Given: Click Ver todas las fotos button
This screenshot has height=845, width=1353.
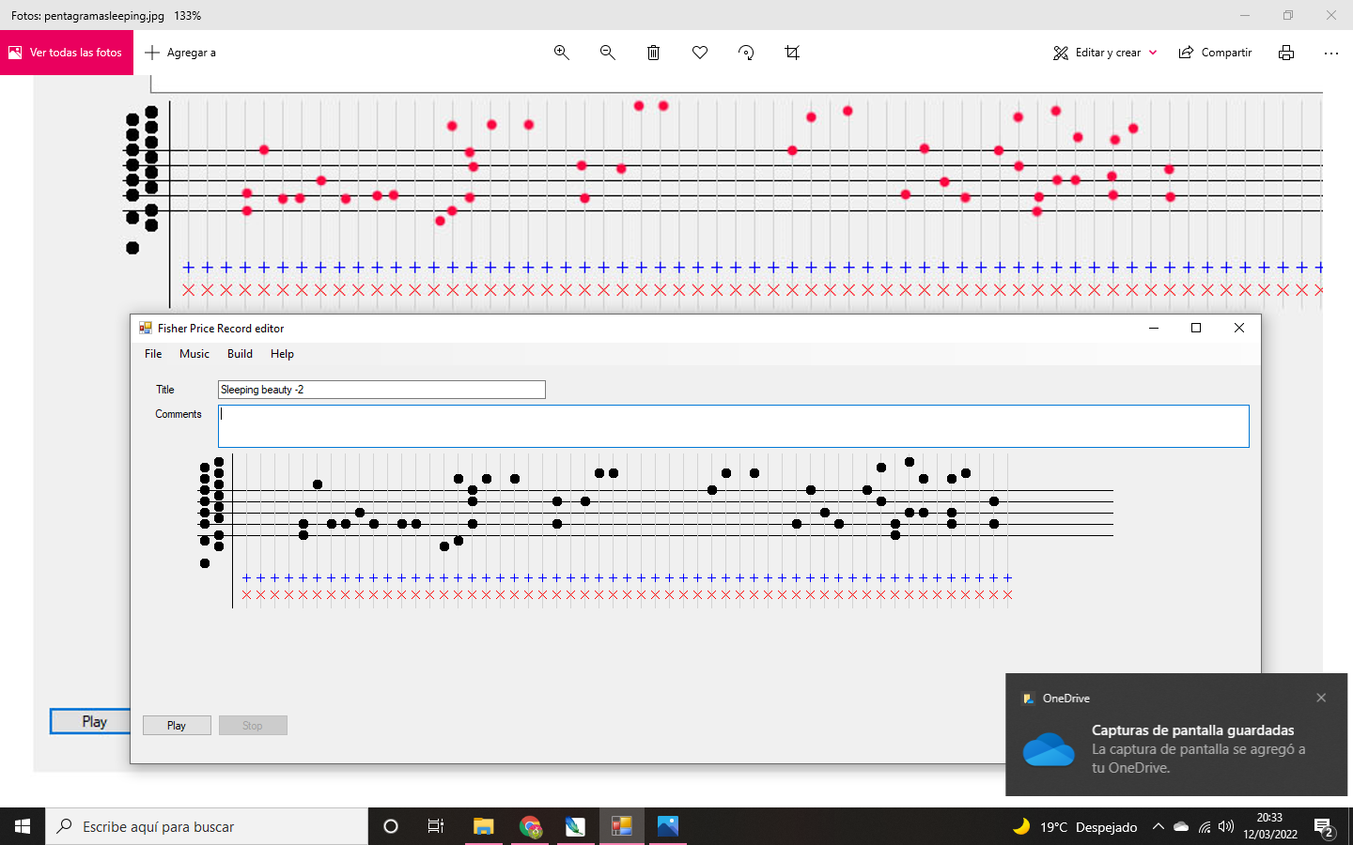Looking at the screenshot, I should pos(67,53).
